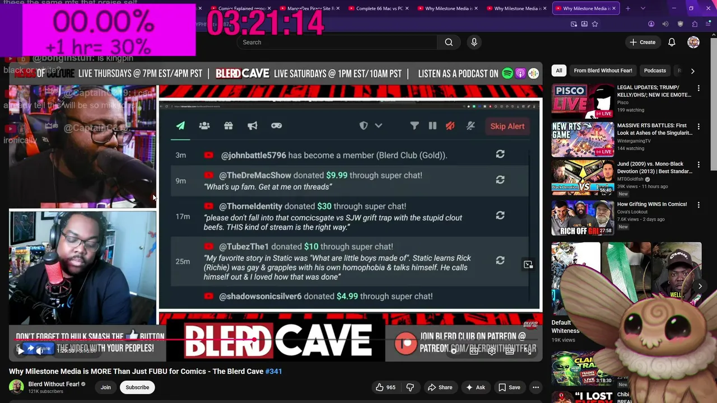Viewport: 717px width, 403px height.
Task: Open the YouTube account avatar menu
Action: click(x=693, y=42)
